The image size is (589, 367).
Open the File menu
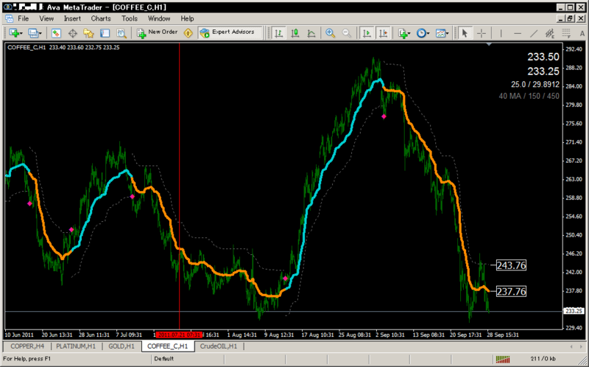(x=23, y=18)
